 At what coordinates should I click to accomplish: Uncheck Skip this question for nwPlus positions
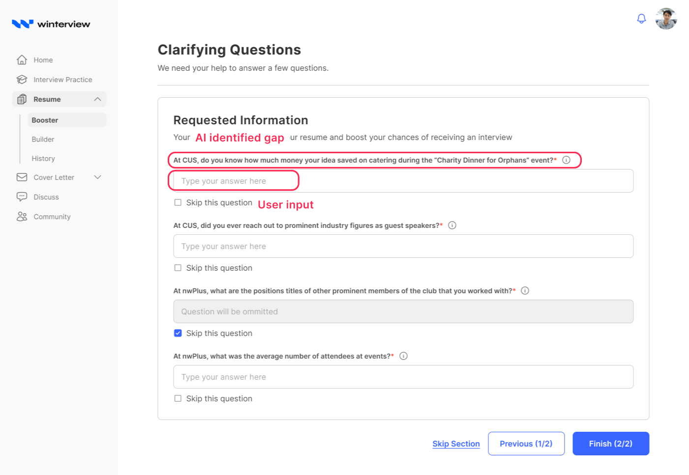[x=178, y=333]
